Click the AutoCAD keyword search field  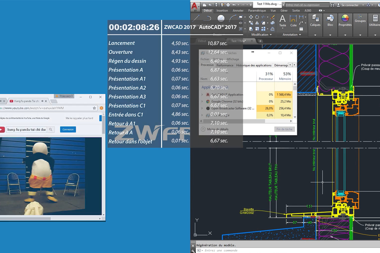tap(307, 5)
